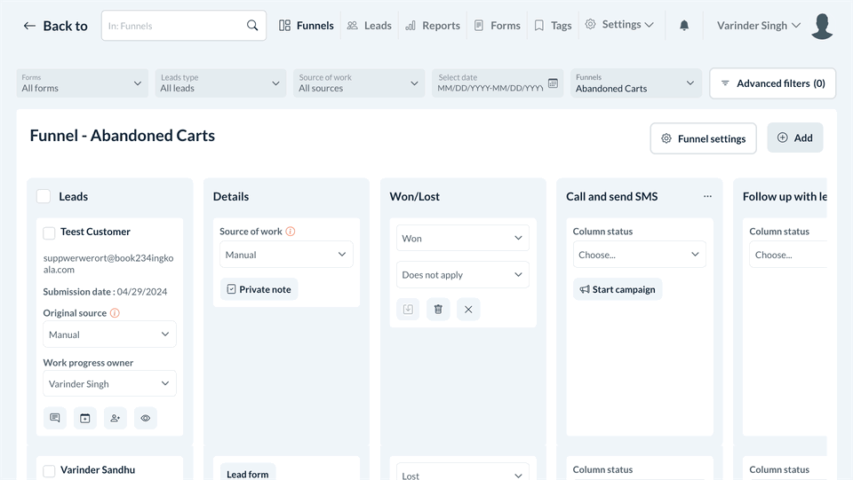This screenshot has width=853, height=480.
Task: Click the assign user icon on lead card
Action: 116,418
